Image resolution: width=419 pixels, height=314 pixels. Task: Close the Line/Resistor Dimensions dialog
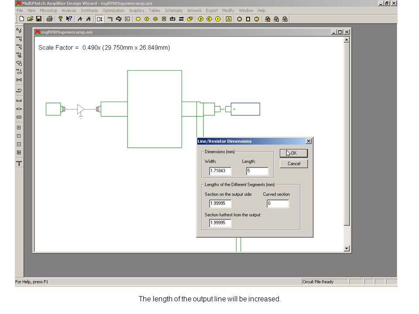309,141
